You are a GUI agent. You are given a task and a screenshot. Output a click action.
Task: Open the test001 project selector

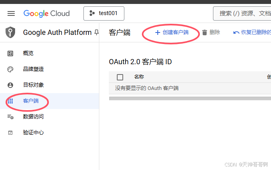(104, 13)
